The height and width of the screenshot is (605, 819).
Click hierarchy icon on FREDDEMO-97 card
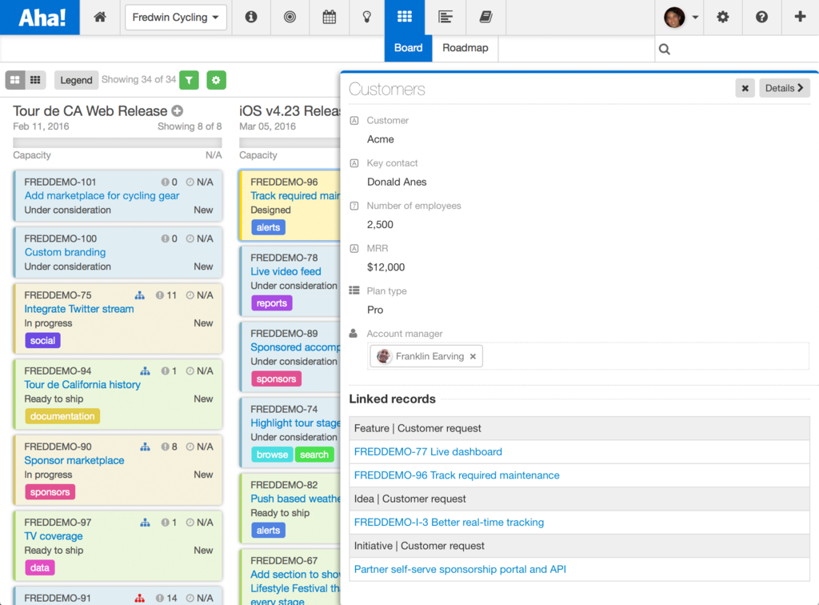click(x=146, y=523)
